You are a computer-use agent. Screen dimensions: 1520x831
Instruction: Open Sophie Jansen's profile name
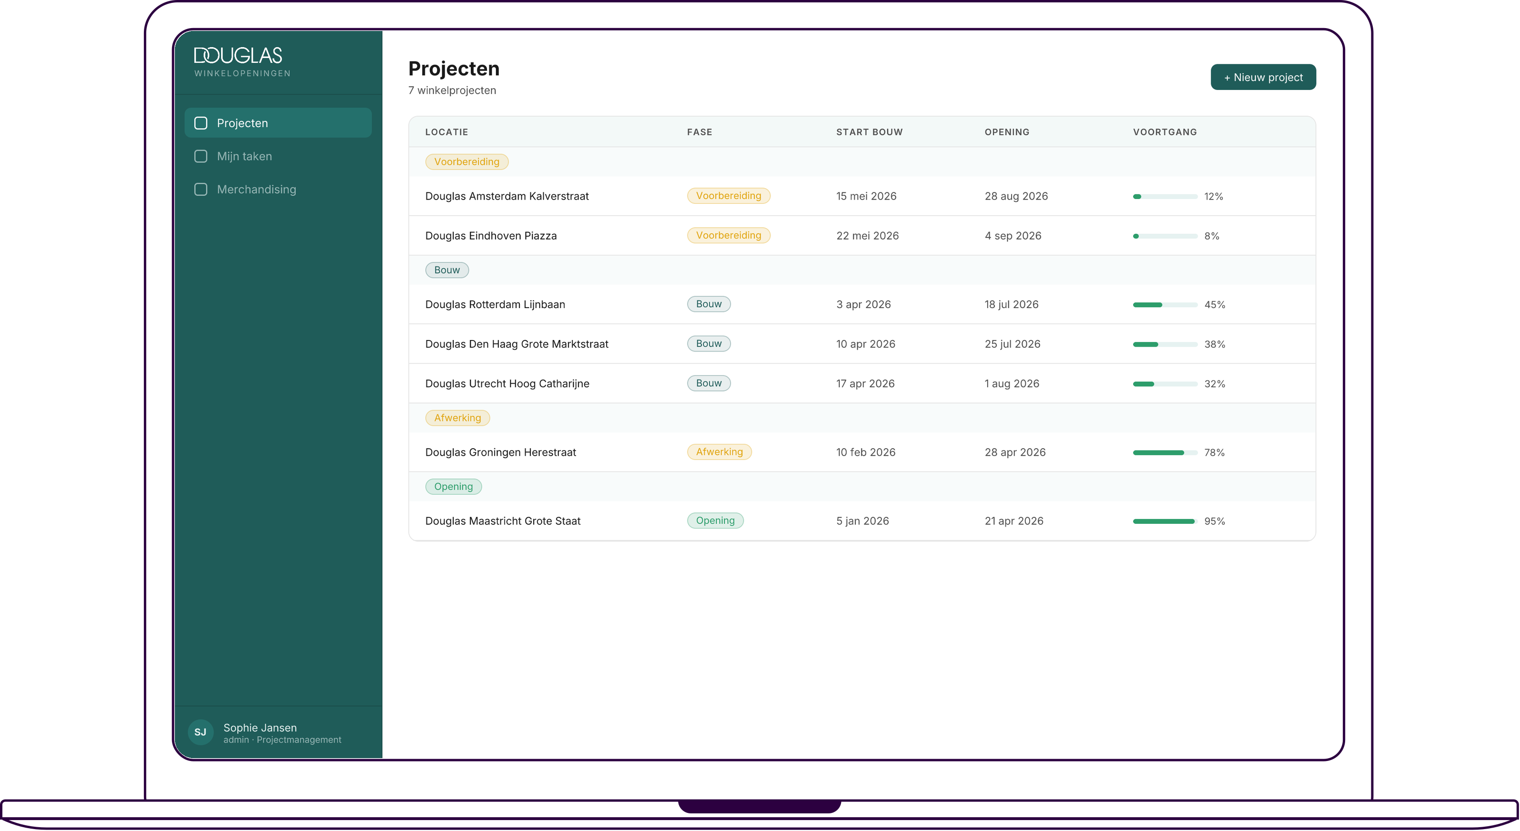coord(260,727)
